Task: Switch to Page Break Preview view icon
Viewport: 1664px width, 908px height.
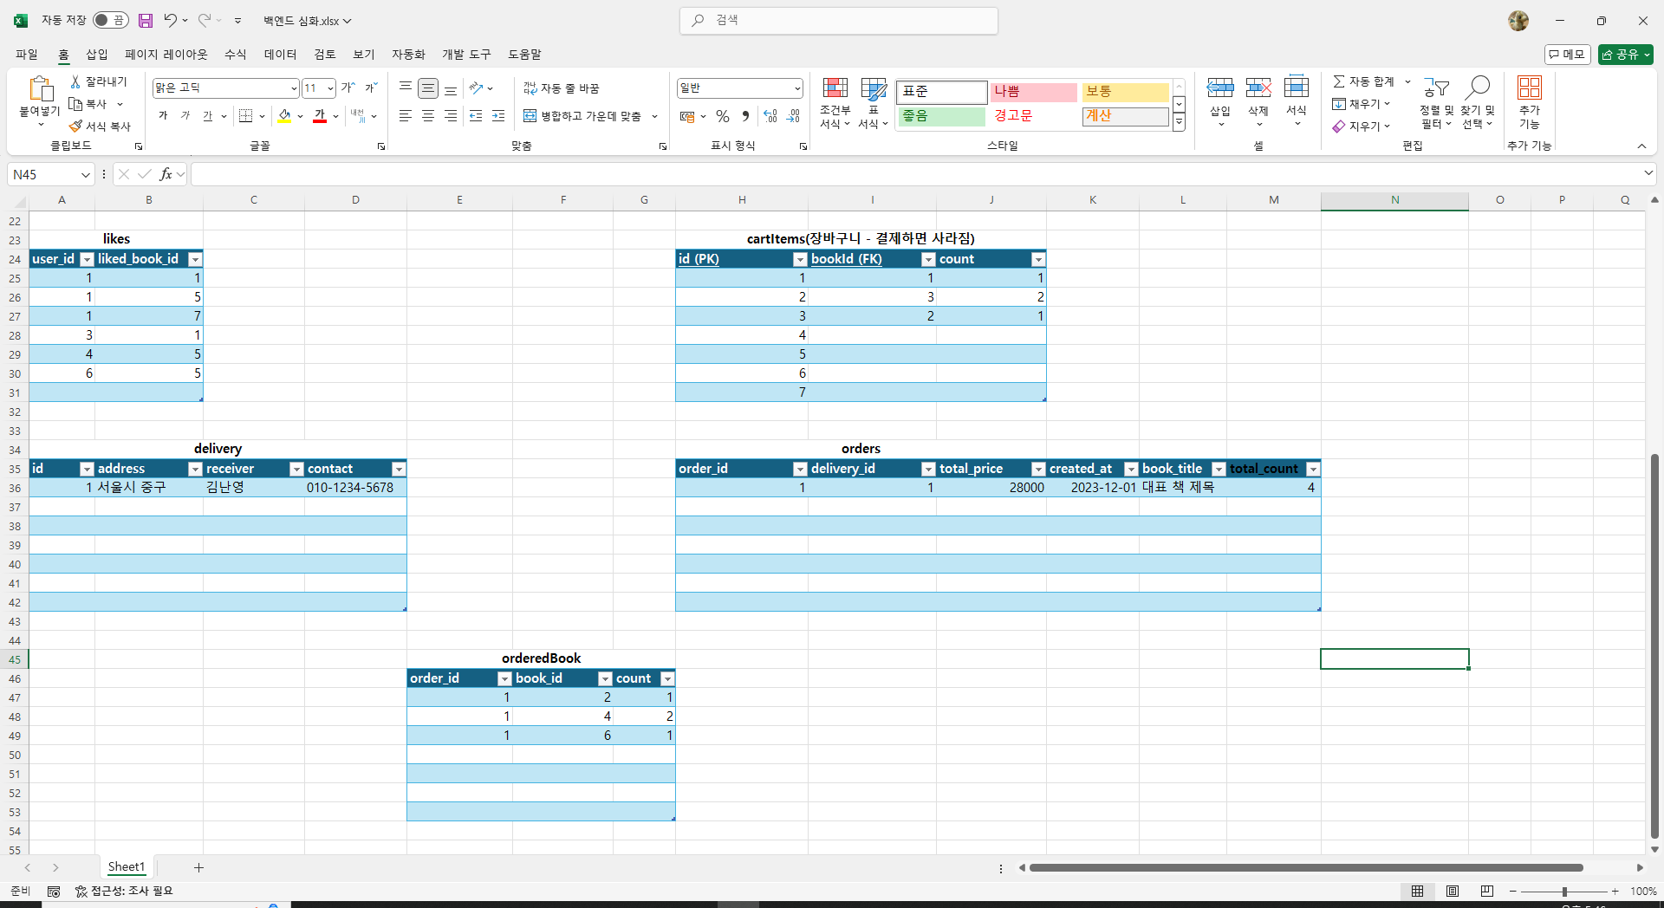Action: (1487, 891)
